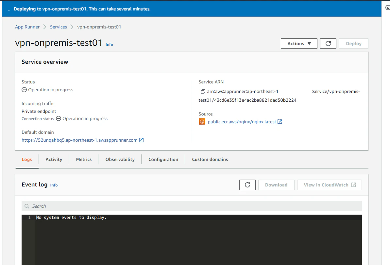This screenshot has height=265, width=390.
Task: Go to the Configuration tab
Action: point(163,160)
